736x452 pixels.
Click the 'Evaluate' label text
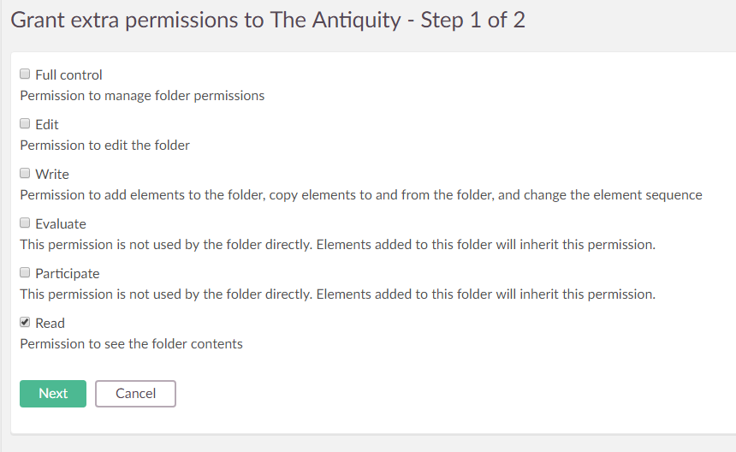[x=61, y=224]
